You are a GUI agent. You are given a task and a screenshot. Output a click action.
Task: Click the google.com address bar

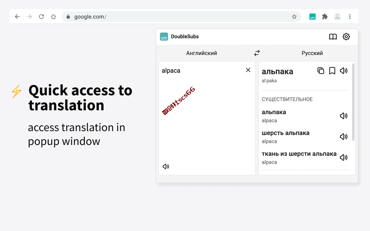point(181,17)
